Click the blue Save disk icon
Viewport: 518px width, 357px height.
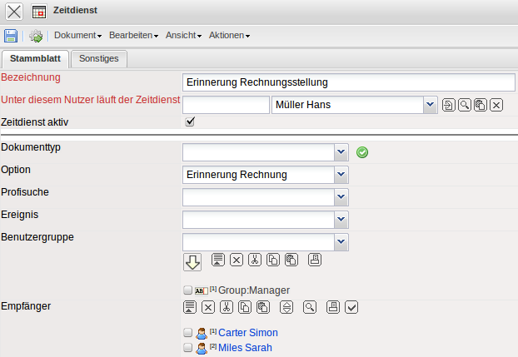(11, 36)
